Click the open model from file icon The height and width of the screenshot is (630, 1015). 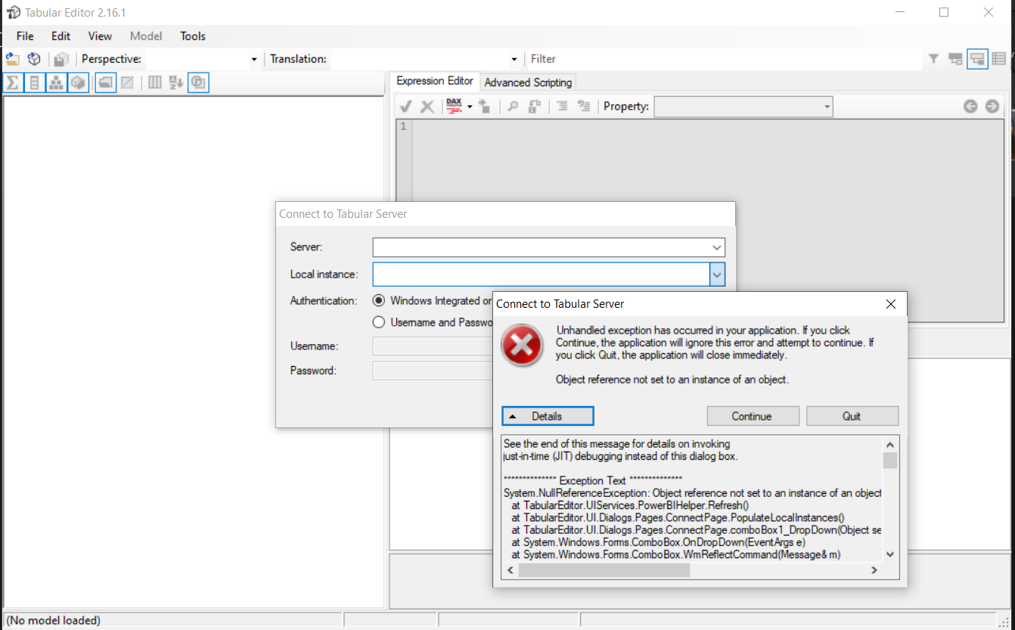(x=13, y=59)
